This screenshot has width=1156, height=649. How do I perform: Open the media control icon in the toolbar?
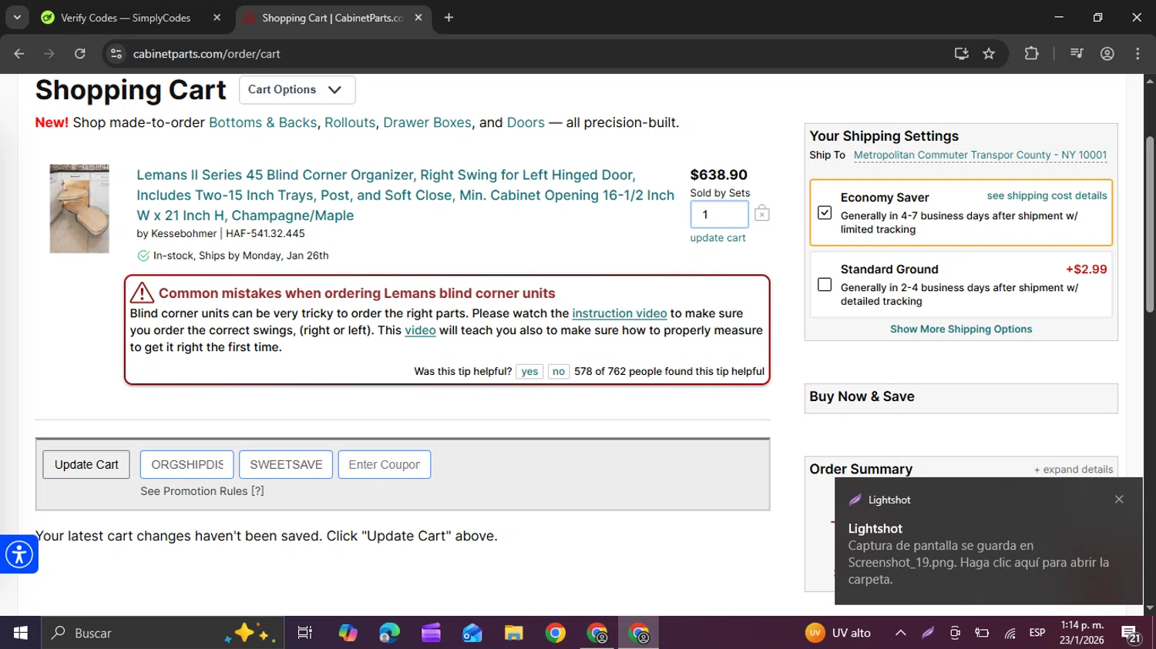point(1077,54)
